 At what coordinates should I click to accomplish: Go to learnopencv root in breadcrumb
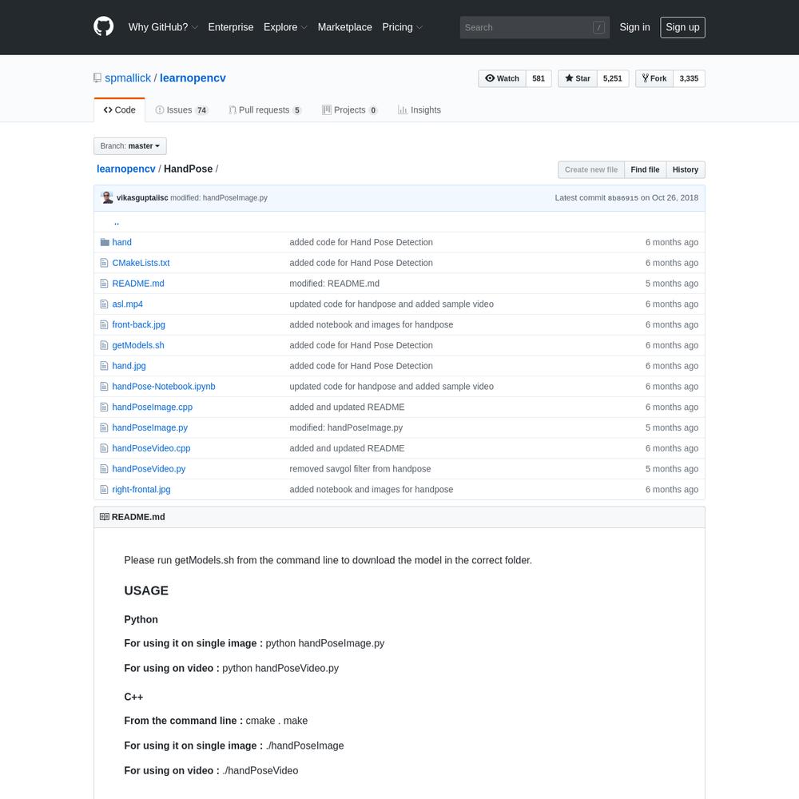(126, 169)
